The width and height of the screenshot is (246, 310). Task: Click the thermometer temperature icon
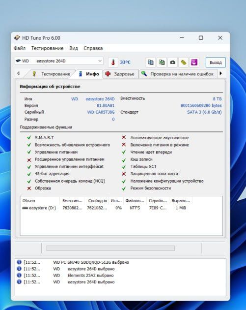pyautogui.click(x=113, y=62)
